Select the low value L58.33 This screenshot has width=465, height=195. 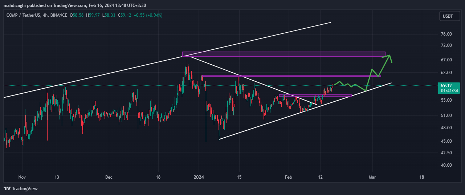click(x=109, y=15)
